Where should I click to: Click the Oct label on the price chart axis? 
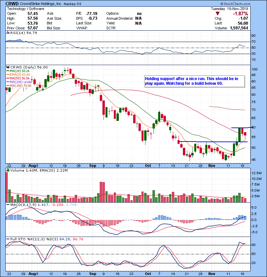tap(148, 166)
